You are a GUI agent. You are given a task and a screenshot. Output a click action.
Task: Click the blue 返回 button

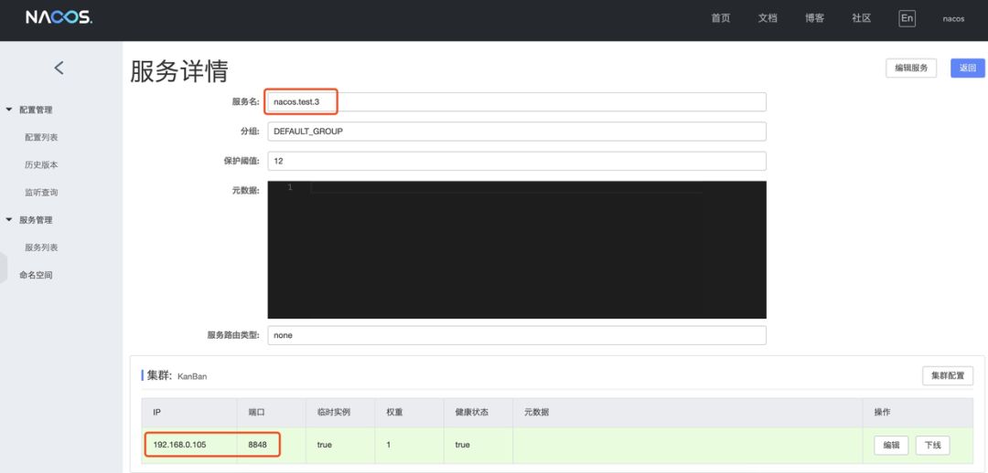click(967, 68)
